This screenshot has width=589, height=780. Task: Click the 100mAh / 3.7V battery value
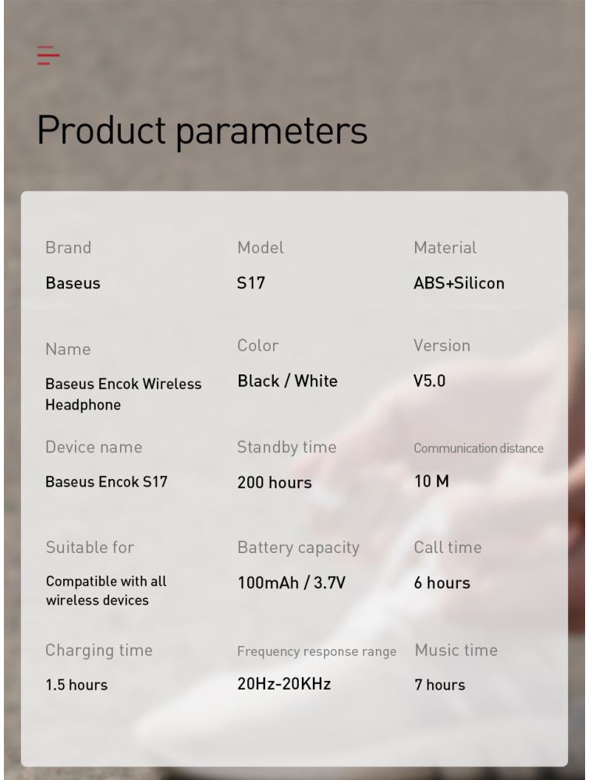click(291, 583)
